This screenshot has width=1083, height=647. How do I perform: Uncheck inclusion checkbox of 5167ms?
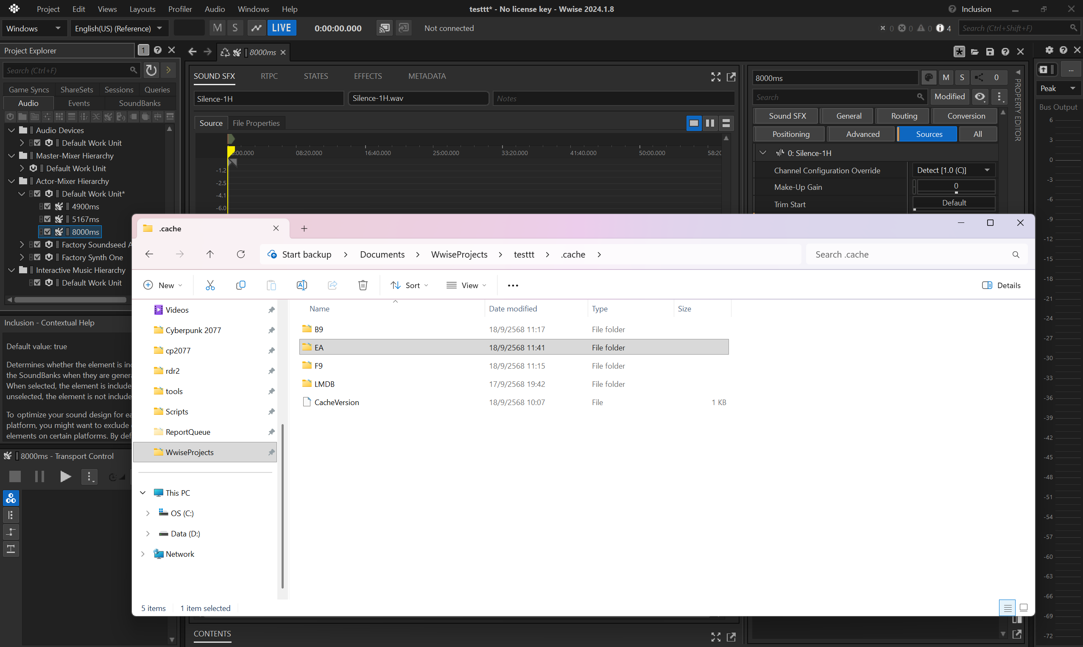47,219
